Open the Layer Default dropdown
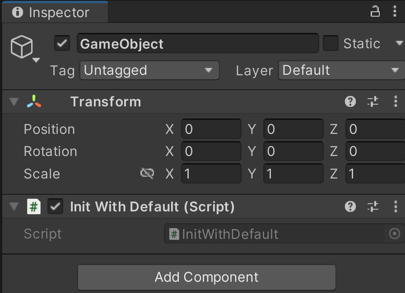Screen dimensions: 405x293 pyautogui.click(x=341, y=70)
